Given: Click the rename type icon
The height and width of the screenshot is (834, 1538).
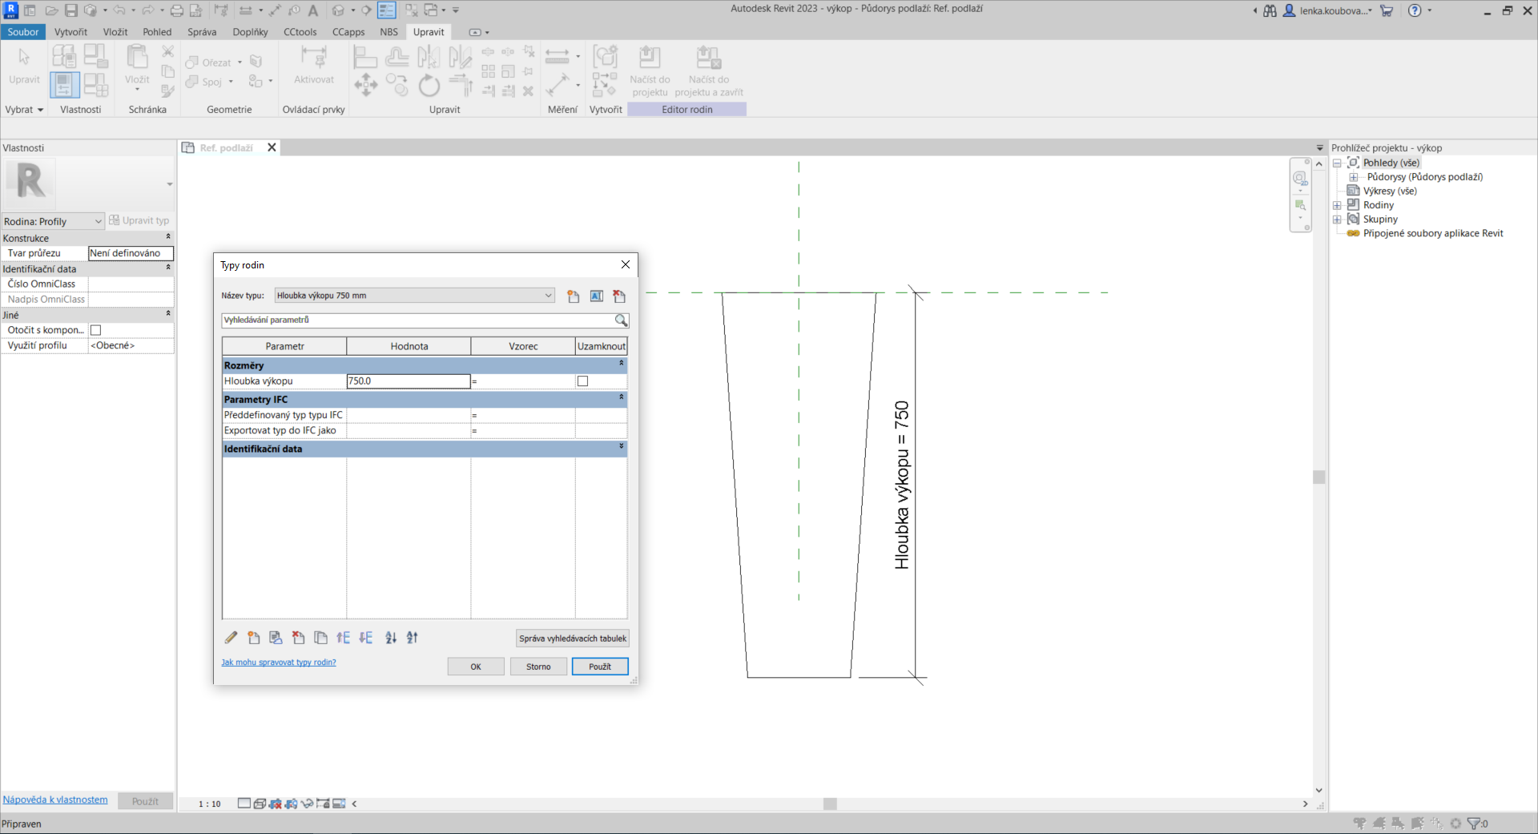Looking at the screenshot, I should pyautogui.click(x=596, y=296).
